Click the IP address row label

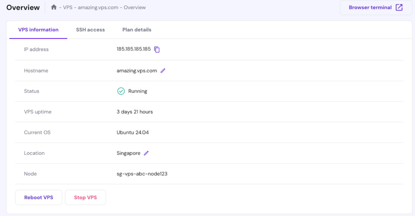coord(36,49)
